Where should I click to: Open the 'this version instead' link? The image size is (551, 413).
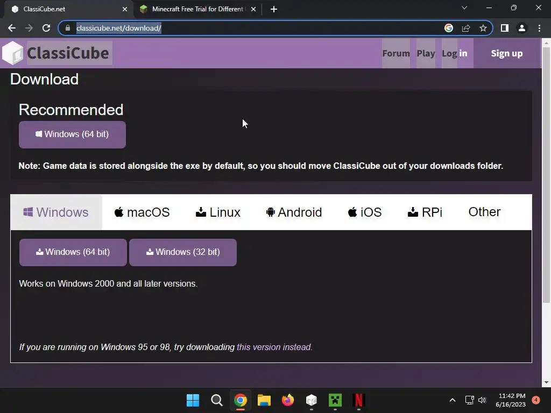[274, 347]
